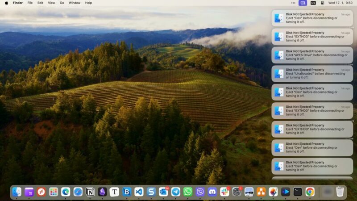The height and width of the screenshot is (201, 357).
Task: Open the US input source menu
Action: pyautogui.click(x=313, y=3)
